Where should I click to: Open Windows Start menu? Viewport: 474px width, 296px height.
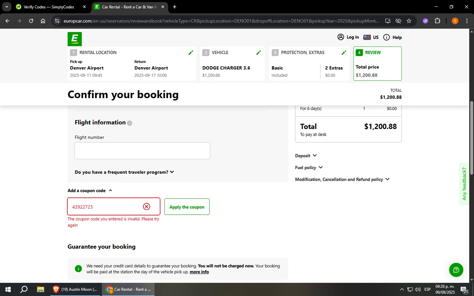pos(8,289)
